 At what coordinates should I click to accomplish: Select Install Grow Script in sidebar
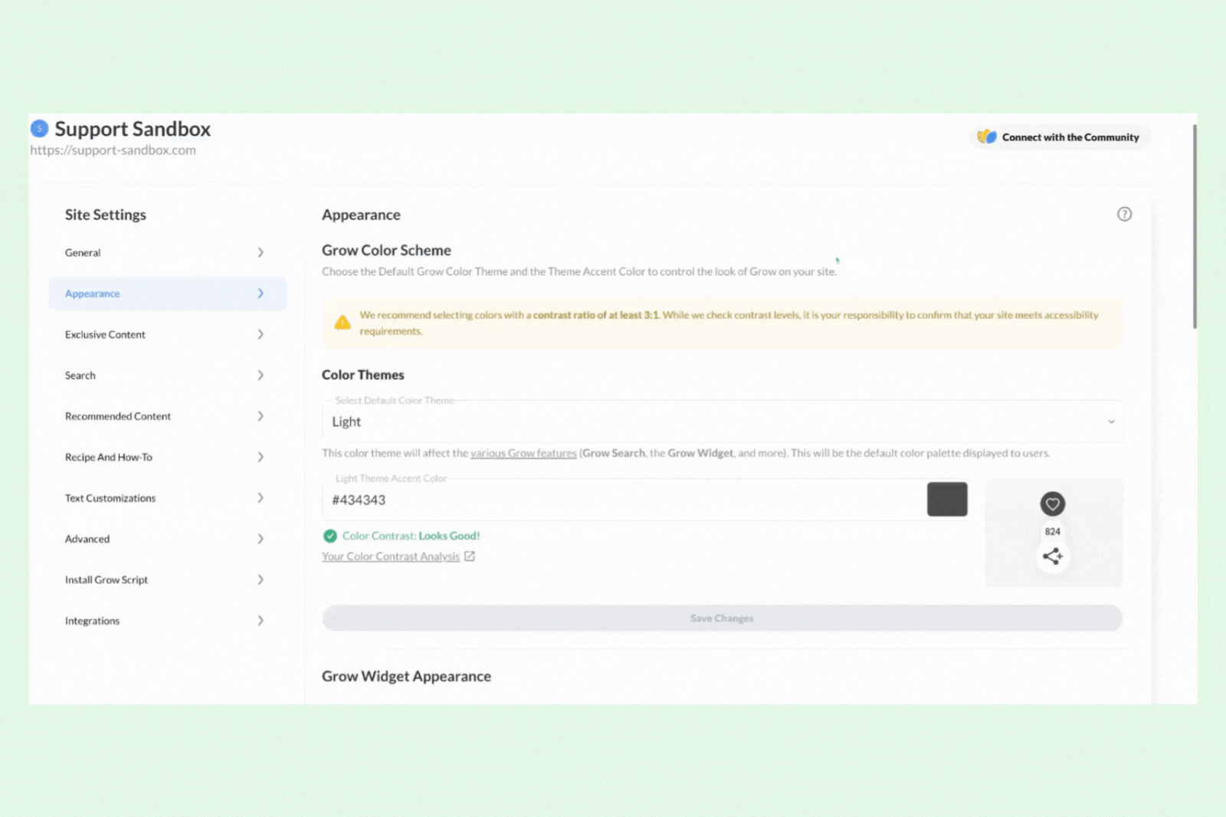(x=107, y=580)
